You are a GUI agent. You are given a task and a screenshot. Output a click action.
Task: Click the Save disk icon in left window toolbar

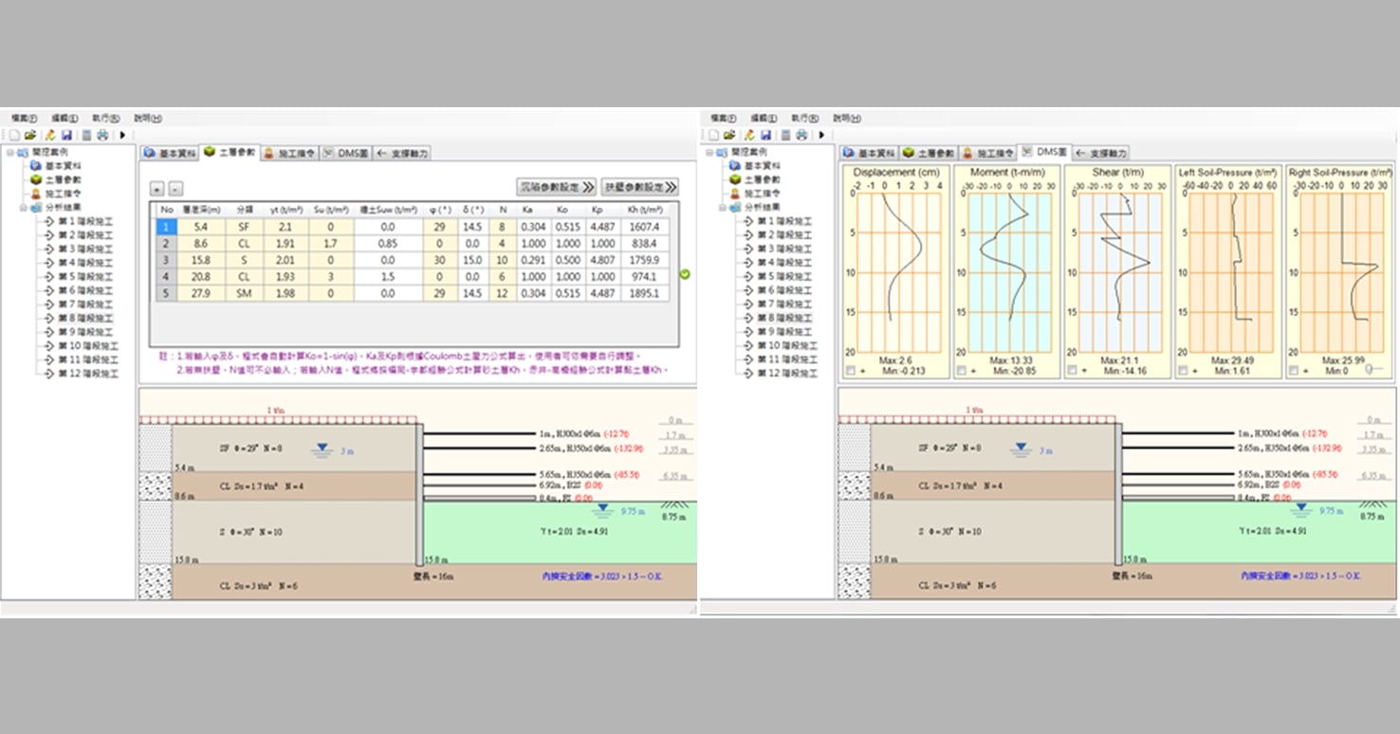66,135
